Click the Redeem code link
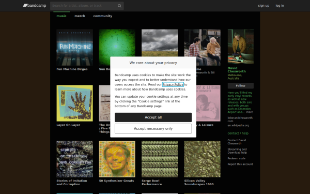The height and width of the screenshot is (194, 310). 237,158
